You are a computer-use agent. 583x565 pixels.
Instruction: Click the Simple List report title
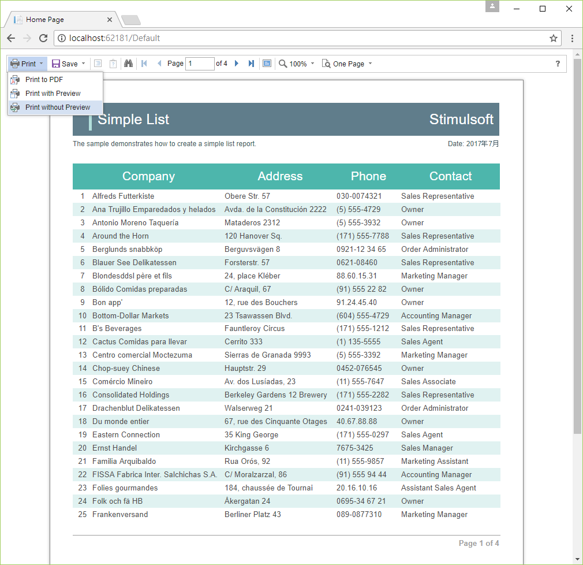point(133,120)
